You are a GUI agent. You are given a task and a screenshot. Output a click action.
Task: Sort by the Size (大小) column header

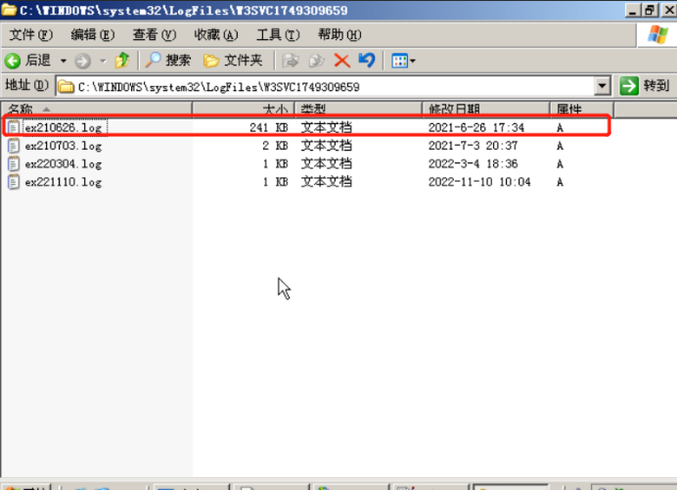tap(243, 109)
